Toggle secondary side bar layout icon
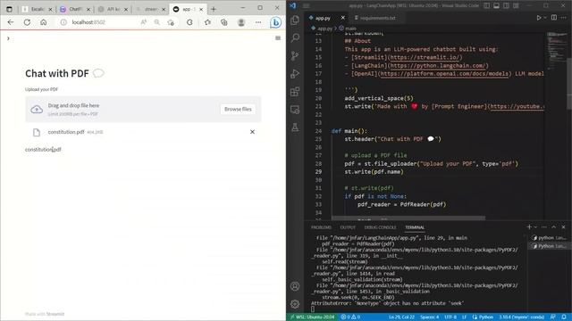Screen dimensions: 572x321 click(x=507, y=5)
